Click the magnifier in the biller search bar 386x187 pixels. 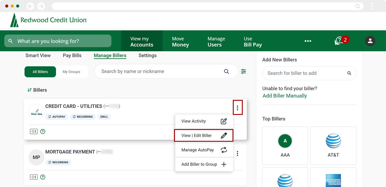tap(226, 71)
